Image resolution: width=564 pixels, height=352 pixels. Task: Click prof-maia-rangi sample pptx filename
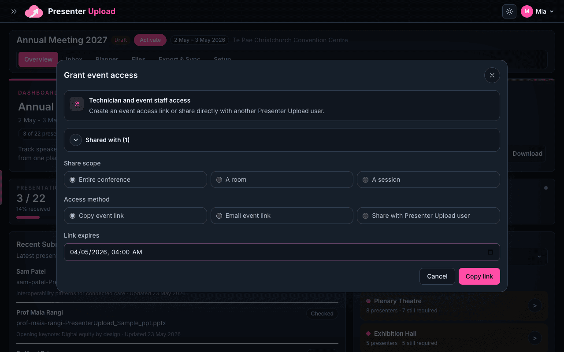[91, 323]
